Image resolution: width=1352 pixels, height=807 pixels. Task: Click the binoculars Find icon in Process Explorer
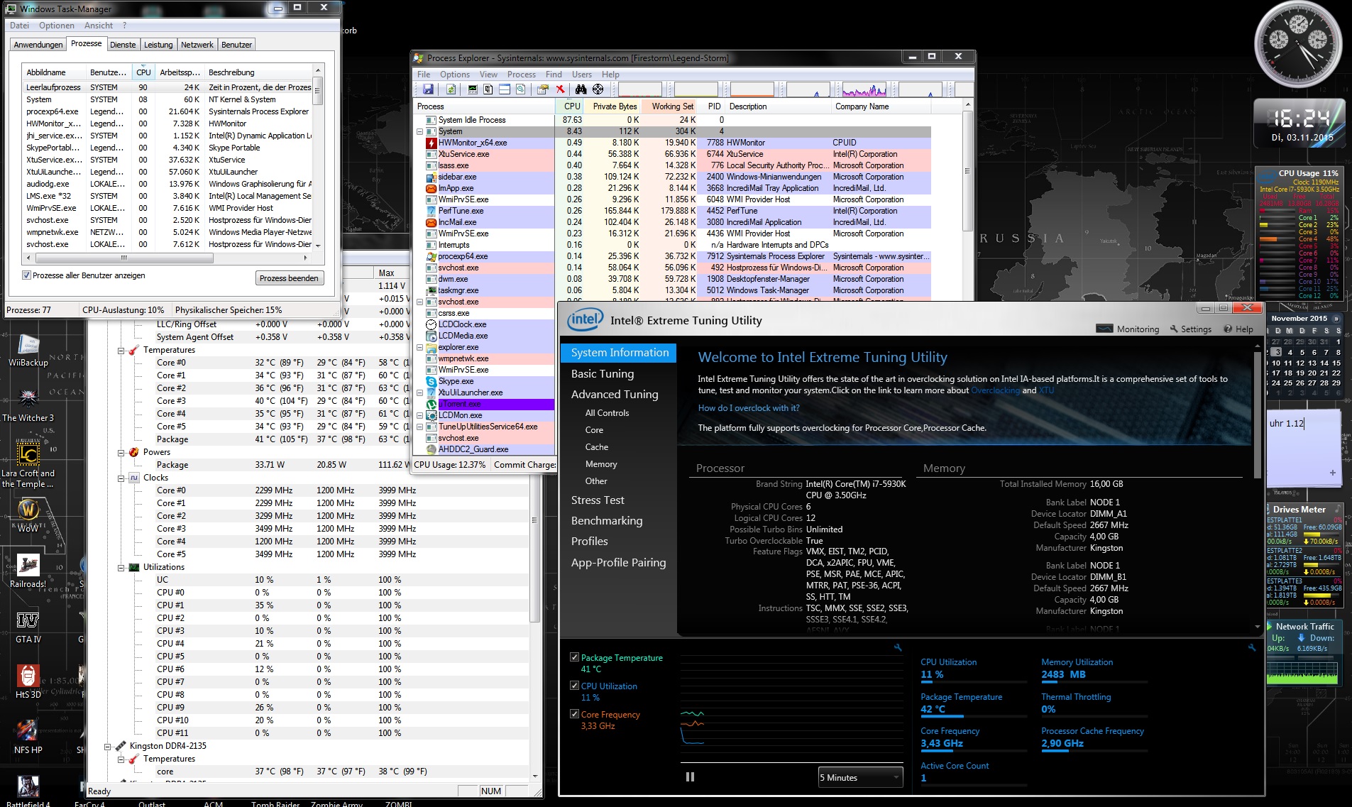pyautogui.click(x=581, y=89)
